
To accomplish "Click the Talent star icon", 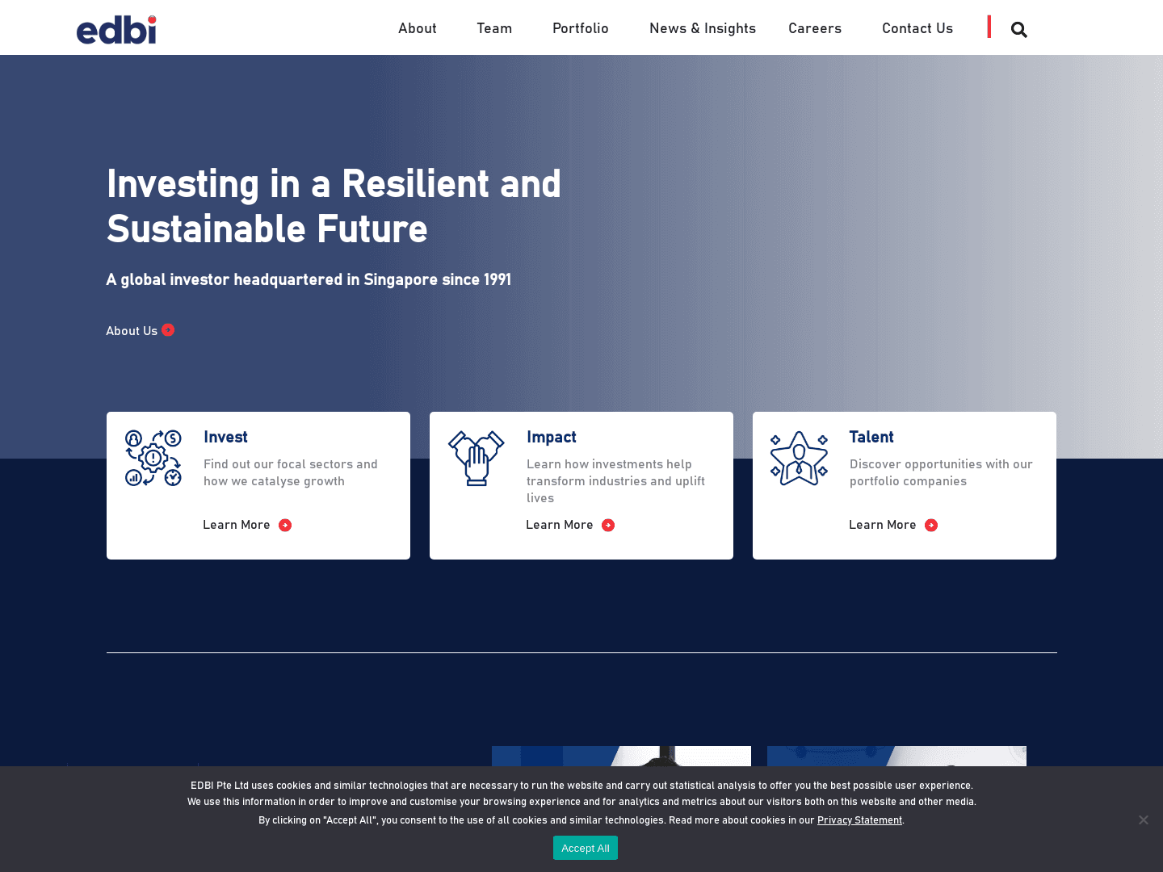I will pyautogui.click(x=799, y=458).
